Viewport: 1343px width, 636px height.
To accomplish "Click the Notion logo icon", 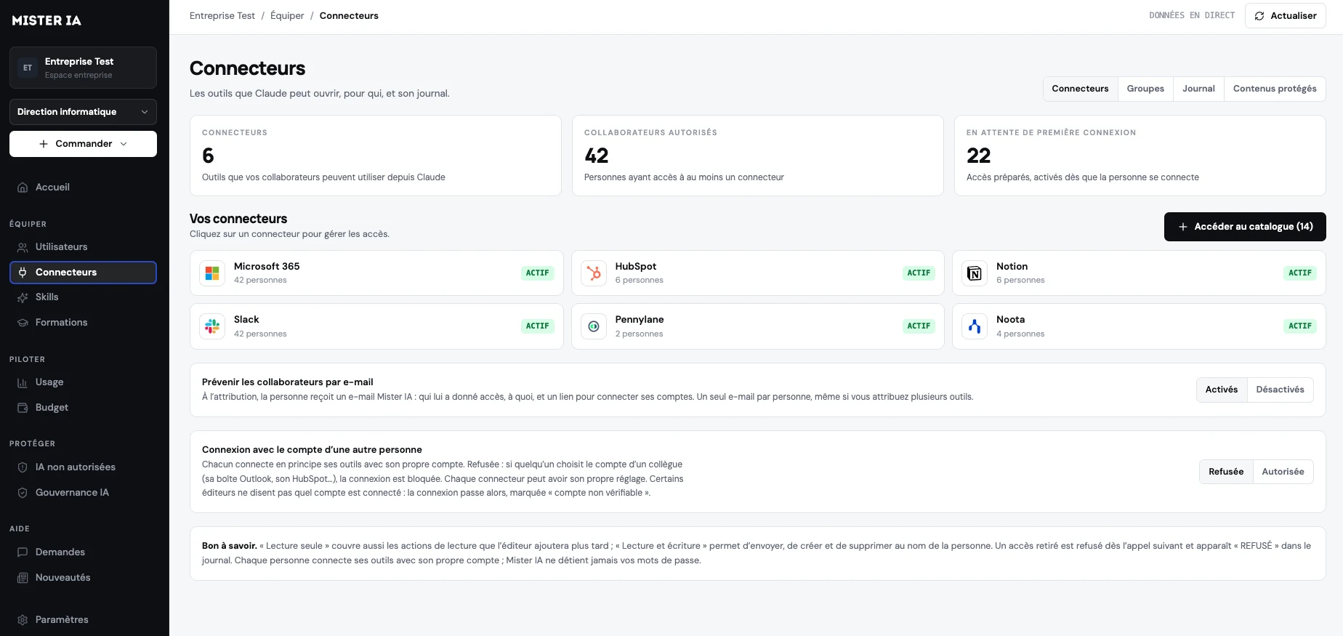I will pos(975,273).
